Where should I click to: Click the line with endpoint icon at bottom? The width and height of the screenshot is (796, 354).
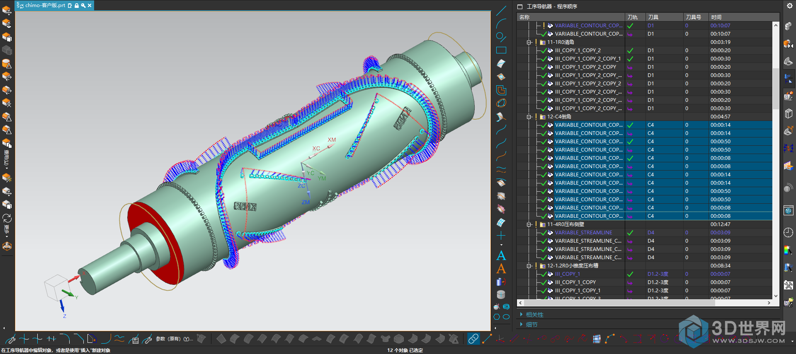487,339
